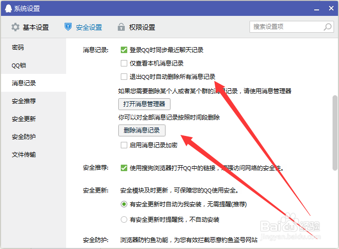The height and width of the screenshot is (249, 339).
Task: Click the padlock icon for 权限设置
Action: 121,27
